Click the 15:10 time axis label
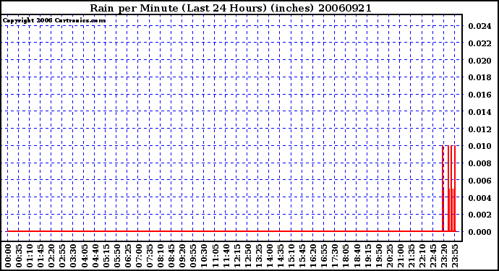 click(x=291, y=256)
